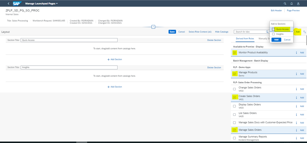Click the catalog list vertical scrollbar
Screen dimensions: 307x143
306,40
